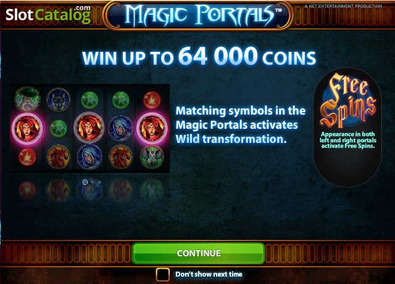
Task: Select the green orb atop third reel
Action: [89, 100]
